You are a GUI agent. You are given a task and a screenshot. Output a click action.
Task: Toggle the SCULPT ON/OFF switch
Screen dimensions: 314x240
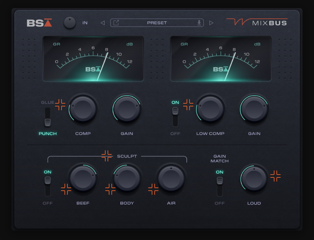[48, 186]
